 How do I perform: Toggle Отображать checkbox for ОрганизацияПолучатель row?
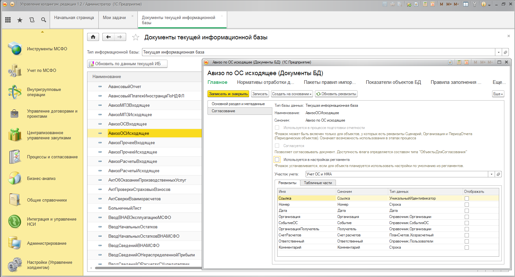pyautogui.click(x=467, y=229)
